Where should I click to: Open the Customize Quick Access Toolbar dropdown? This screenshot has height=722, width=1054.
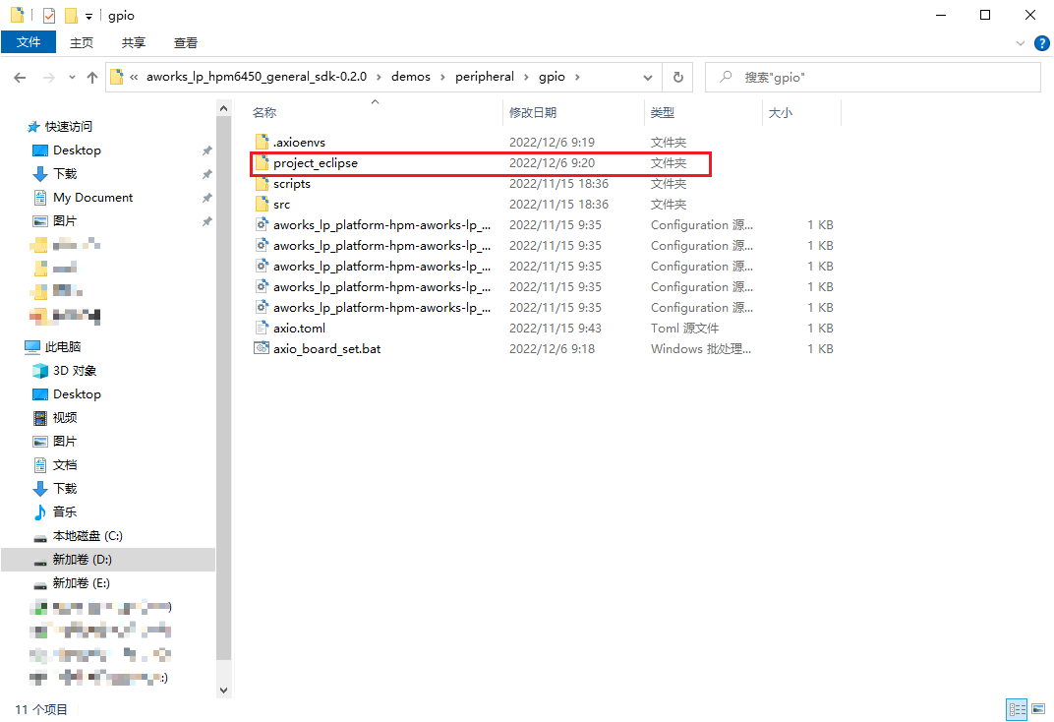point(88,16)
